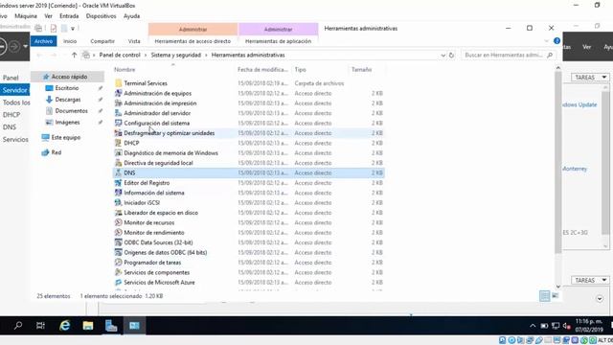Open Herramientas de aplicación tab
Image resolution: width=613 pixels, height=345 pixels.
point(278,41)
